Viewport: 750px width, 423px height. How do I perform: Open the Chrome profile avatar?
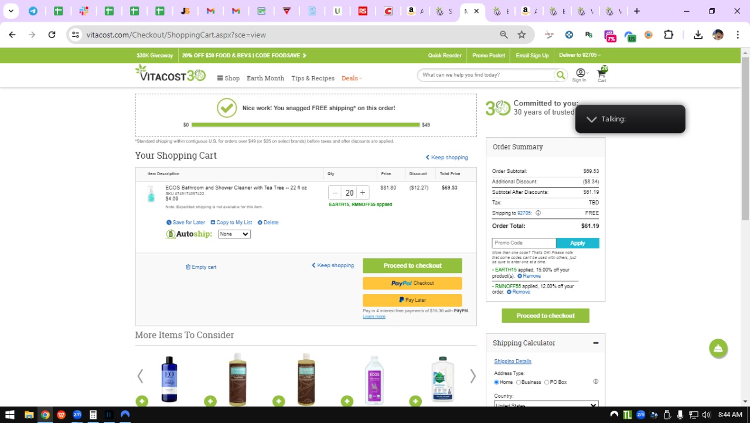[x=718, y=35]
